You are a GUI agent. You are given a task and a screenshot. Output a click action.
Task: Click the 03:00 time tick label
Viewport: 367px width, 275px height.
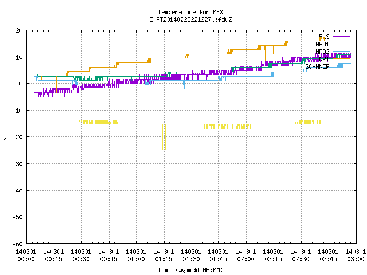[356, 259]
